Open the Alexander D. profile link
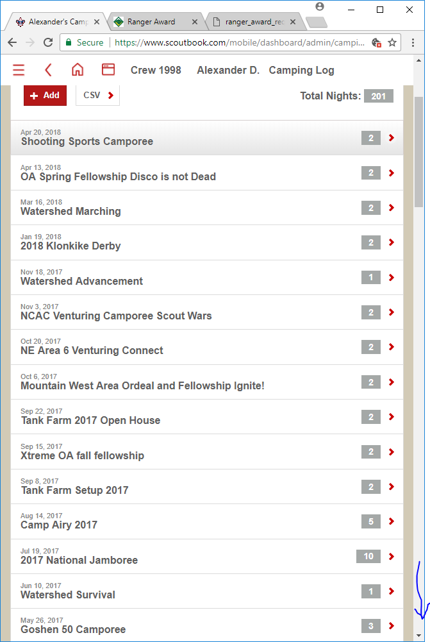The height and width of the screenshot is (642, 430). pyautogui.click(x=228, y=70)
